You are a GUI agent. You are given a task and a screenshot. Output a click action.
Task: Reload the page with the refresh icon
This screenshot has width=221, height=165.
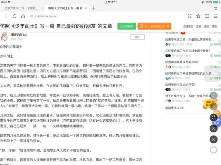click(14, 16)
